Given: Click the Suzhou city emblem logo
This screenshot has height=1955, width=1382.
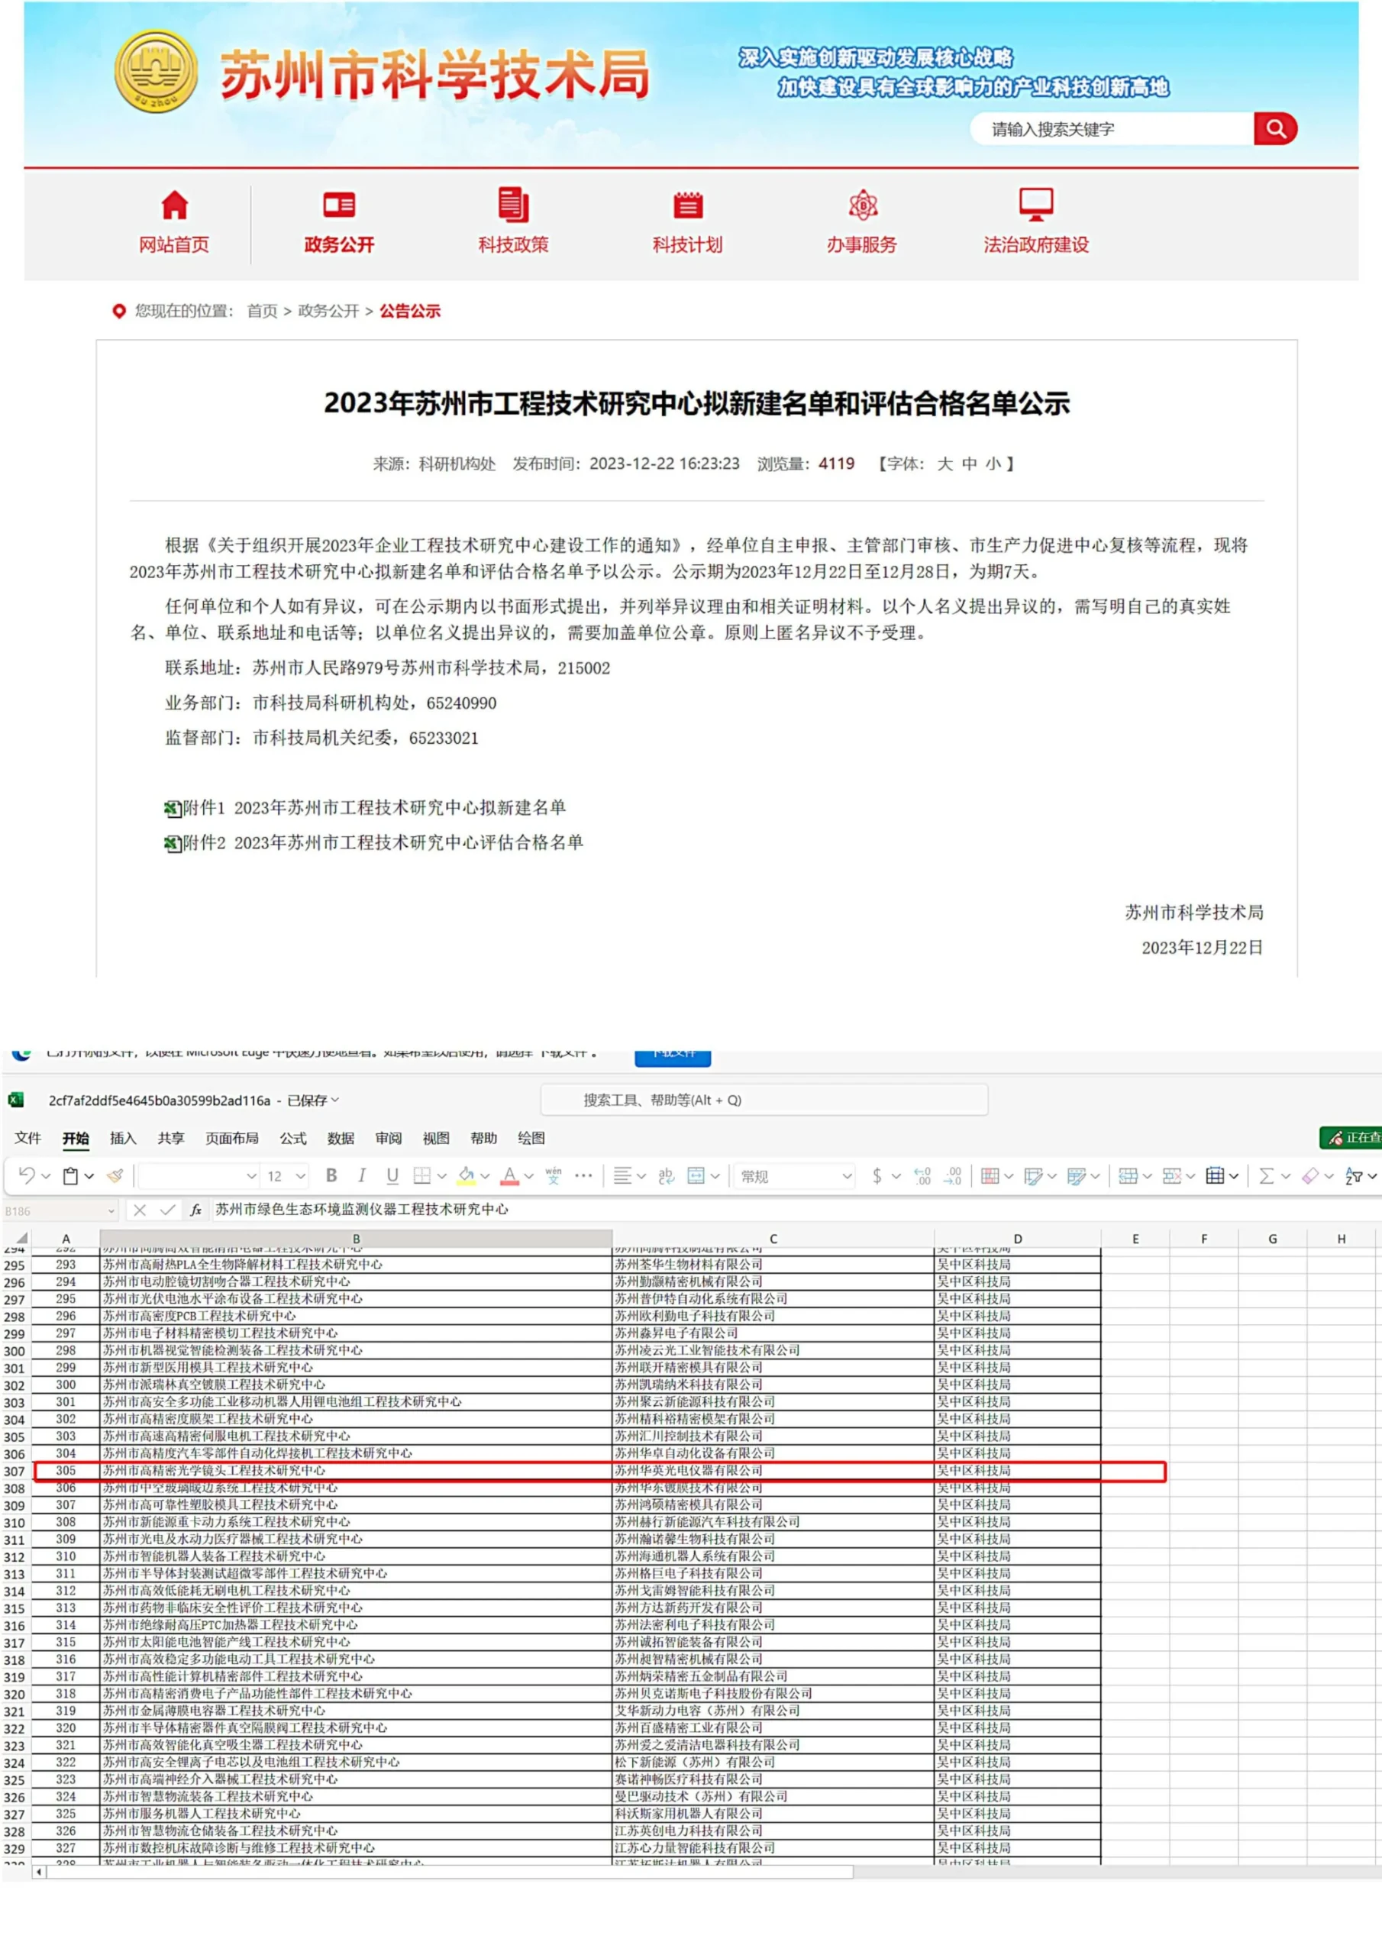Looking at the screenshot, I should (x=156, y=72).
